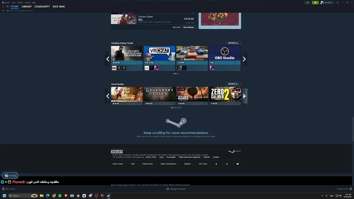This screenshot has height=199, width=354.
Task: Show previous Virtual Reality games
Action: click(108, 96)
